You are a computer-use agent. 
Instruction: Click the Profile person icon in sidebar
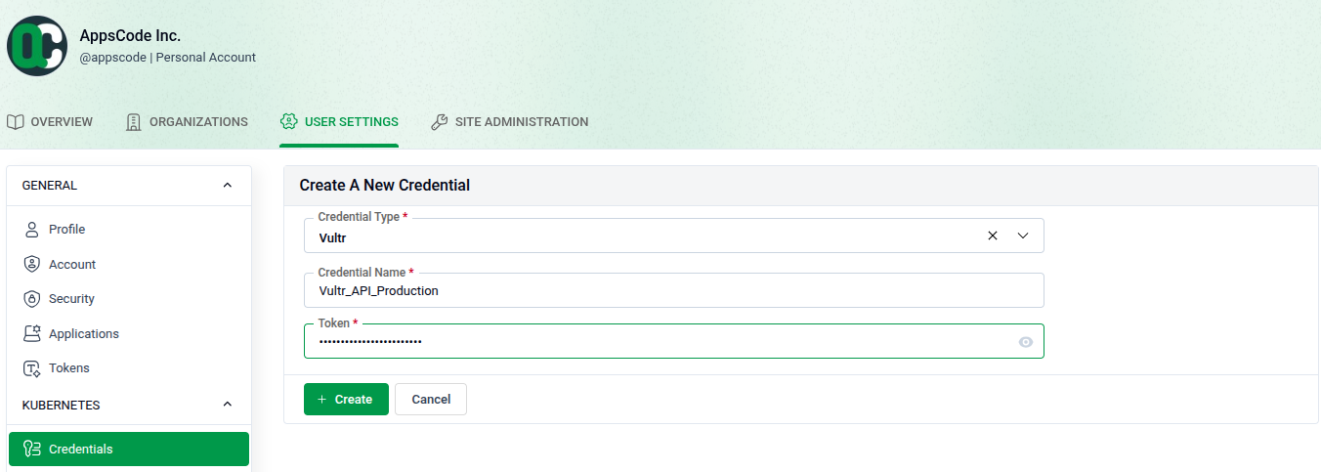(x=31, y=230)
